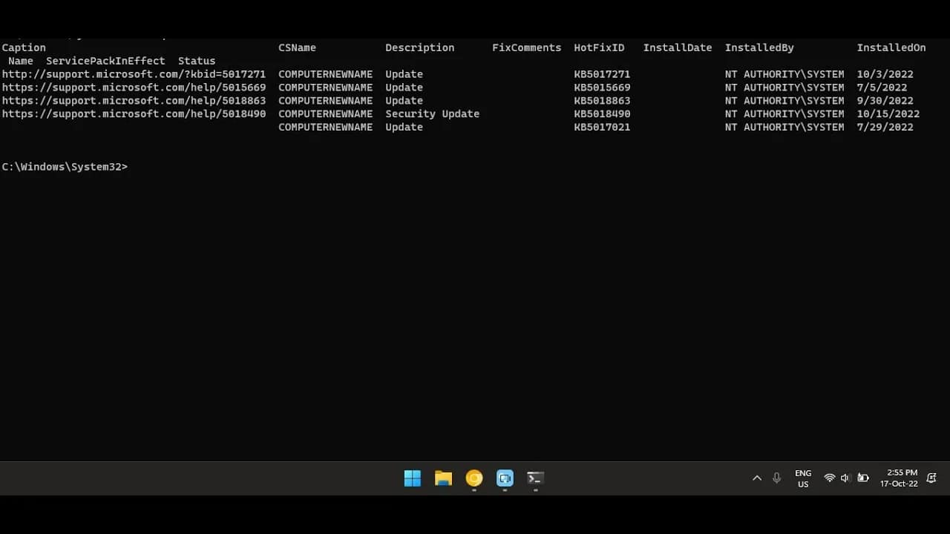
Task: Open the pen input icon in the tray corner
Action: 931,478
